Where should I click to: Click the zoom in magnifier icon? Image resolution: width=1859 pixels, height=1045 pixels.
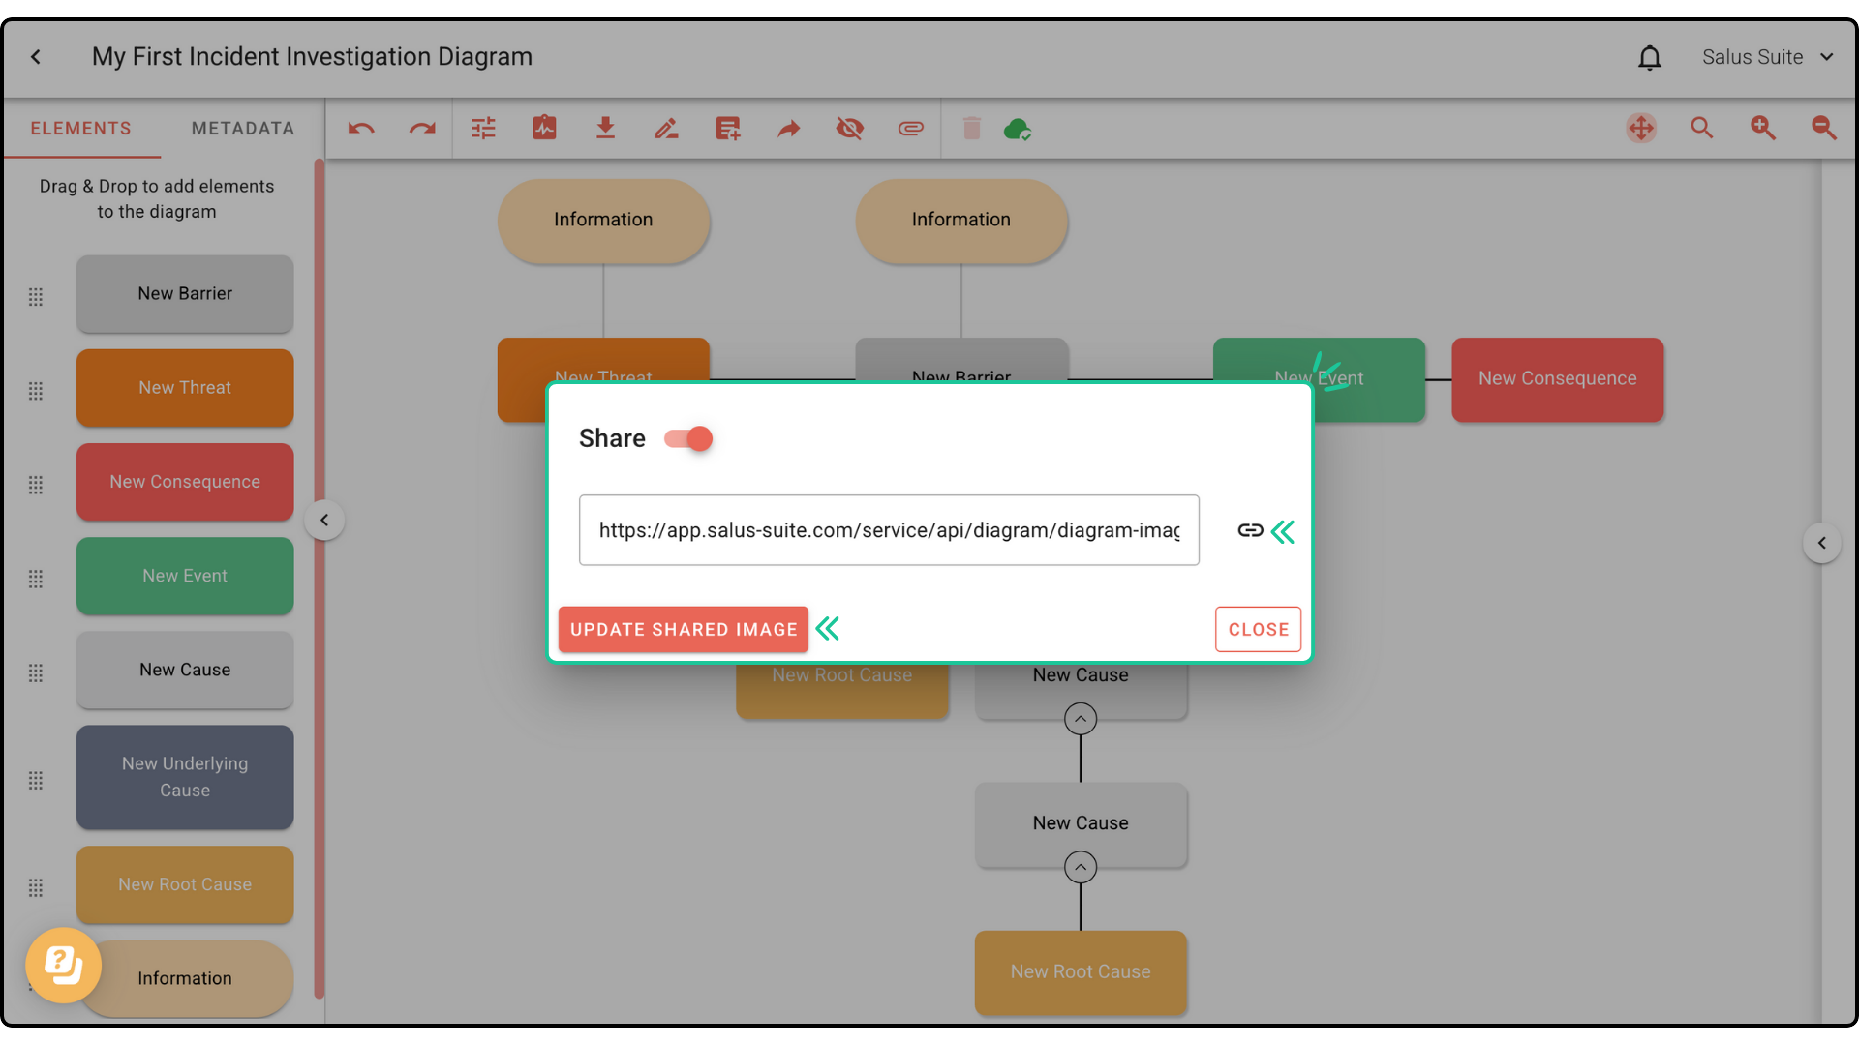pos(1762,129)
